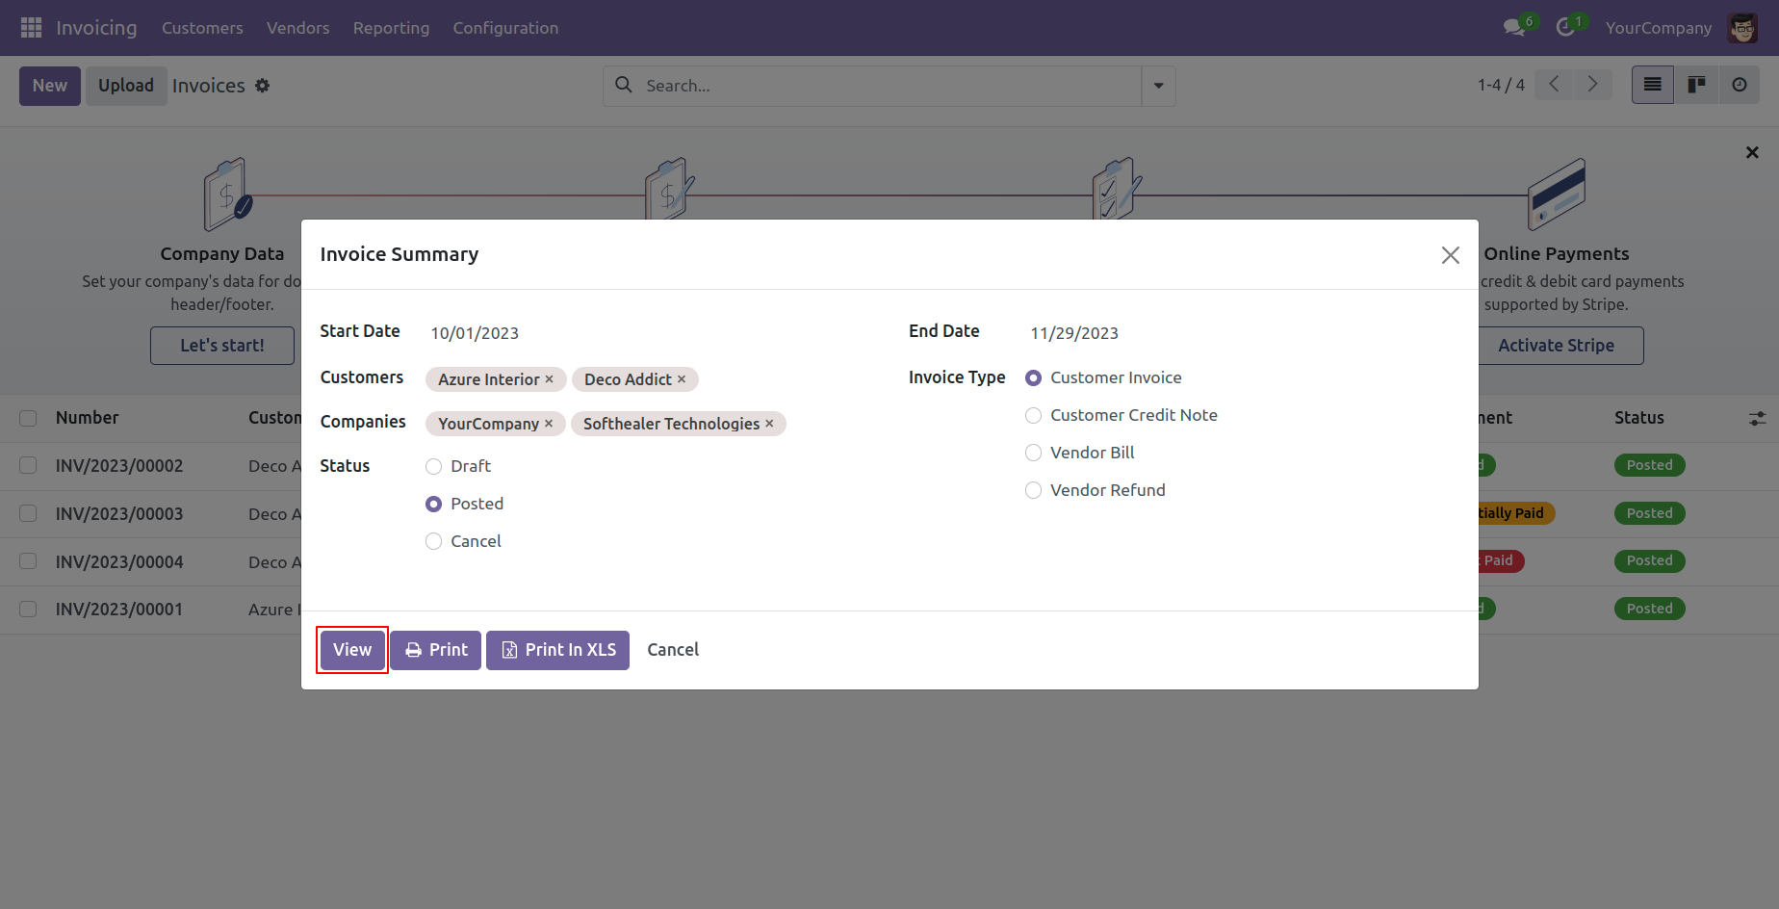Viewport: 1779px width, 909px height.
Task: Click the Activate Stripe button
Action: [x=1556, y=346]
